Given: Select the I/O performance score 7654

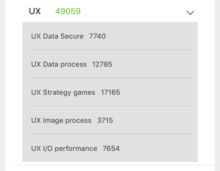Looking at the screenshot, I should point(111,148).
